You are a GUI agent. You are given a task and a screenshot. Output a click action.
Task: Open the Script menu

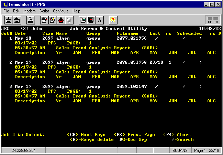pyautogui.click(x=44, y=11)
